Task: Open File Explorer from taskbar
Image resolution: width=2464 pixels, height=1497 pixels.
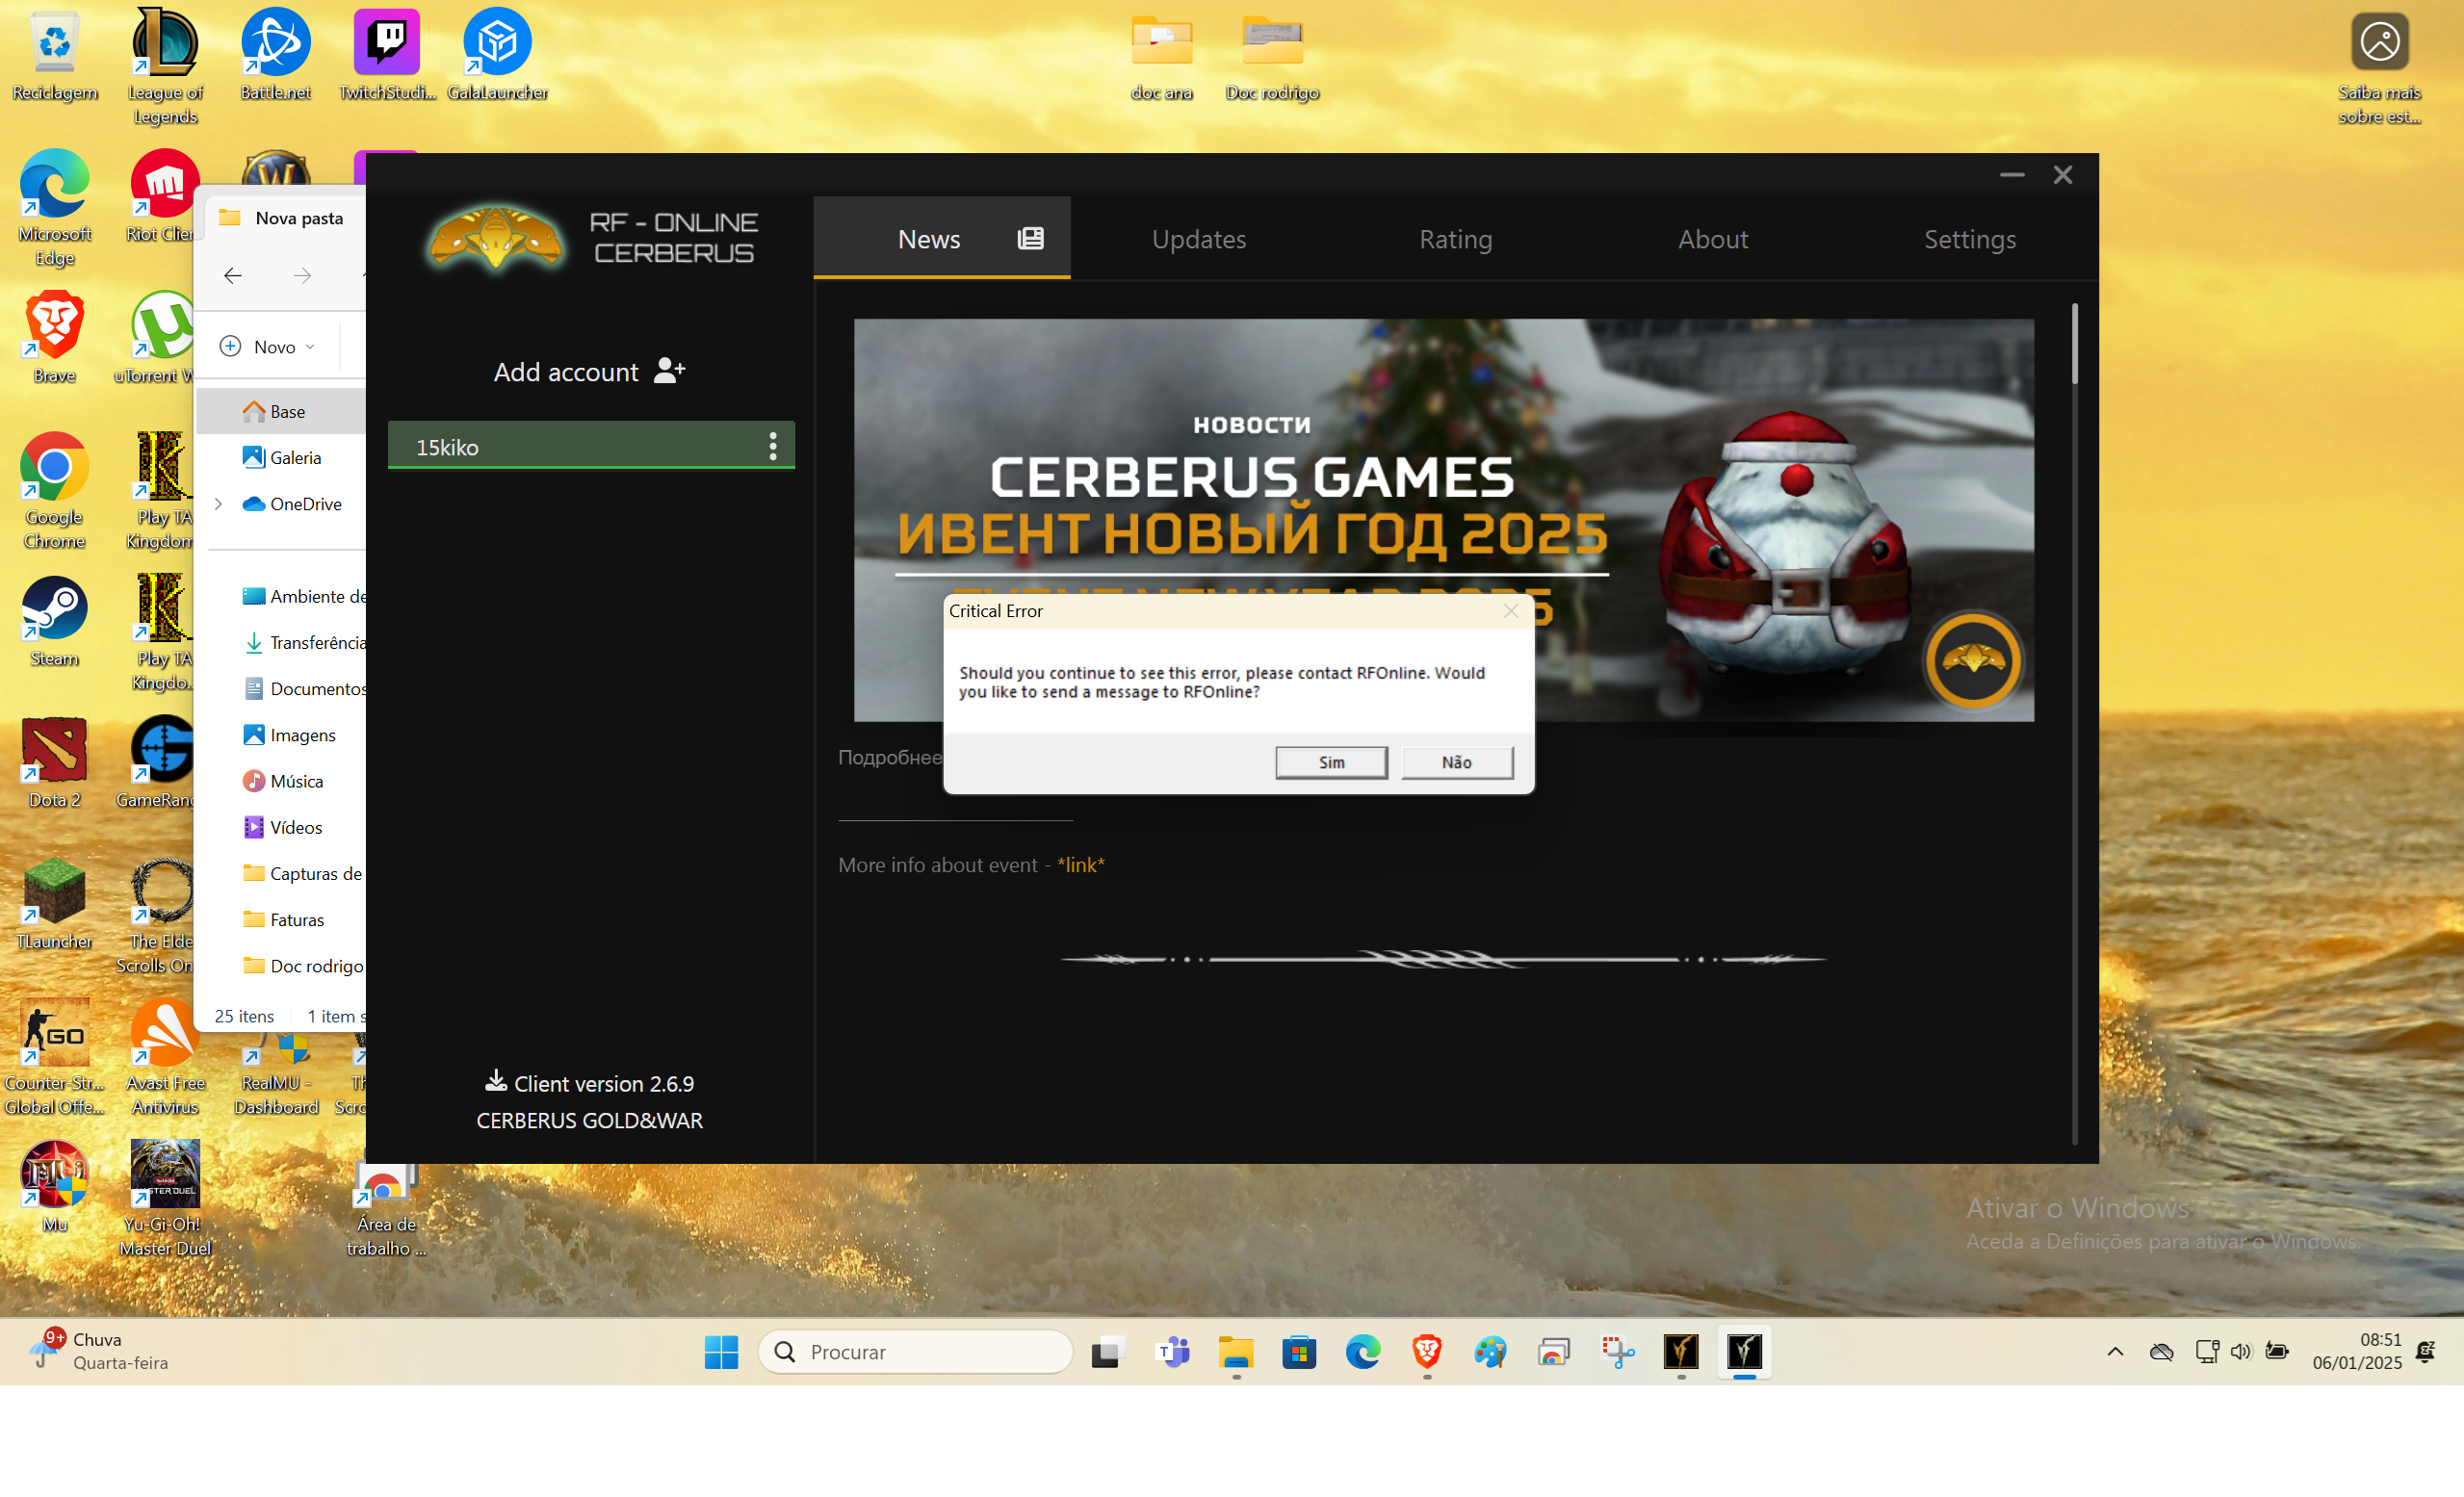Action: pyautogui.click(x=1236, y=1352)
